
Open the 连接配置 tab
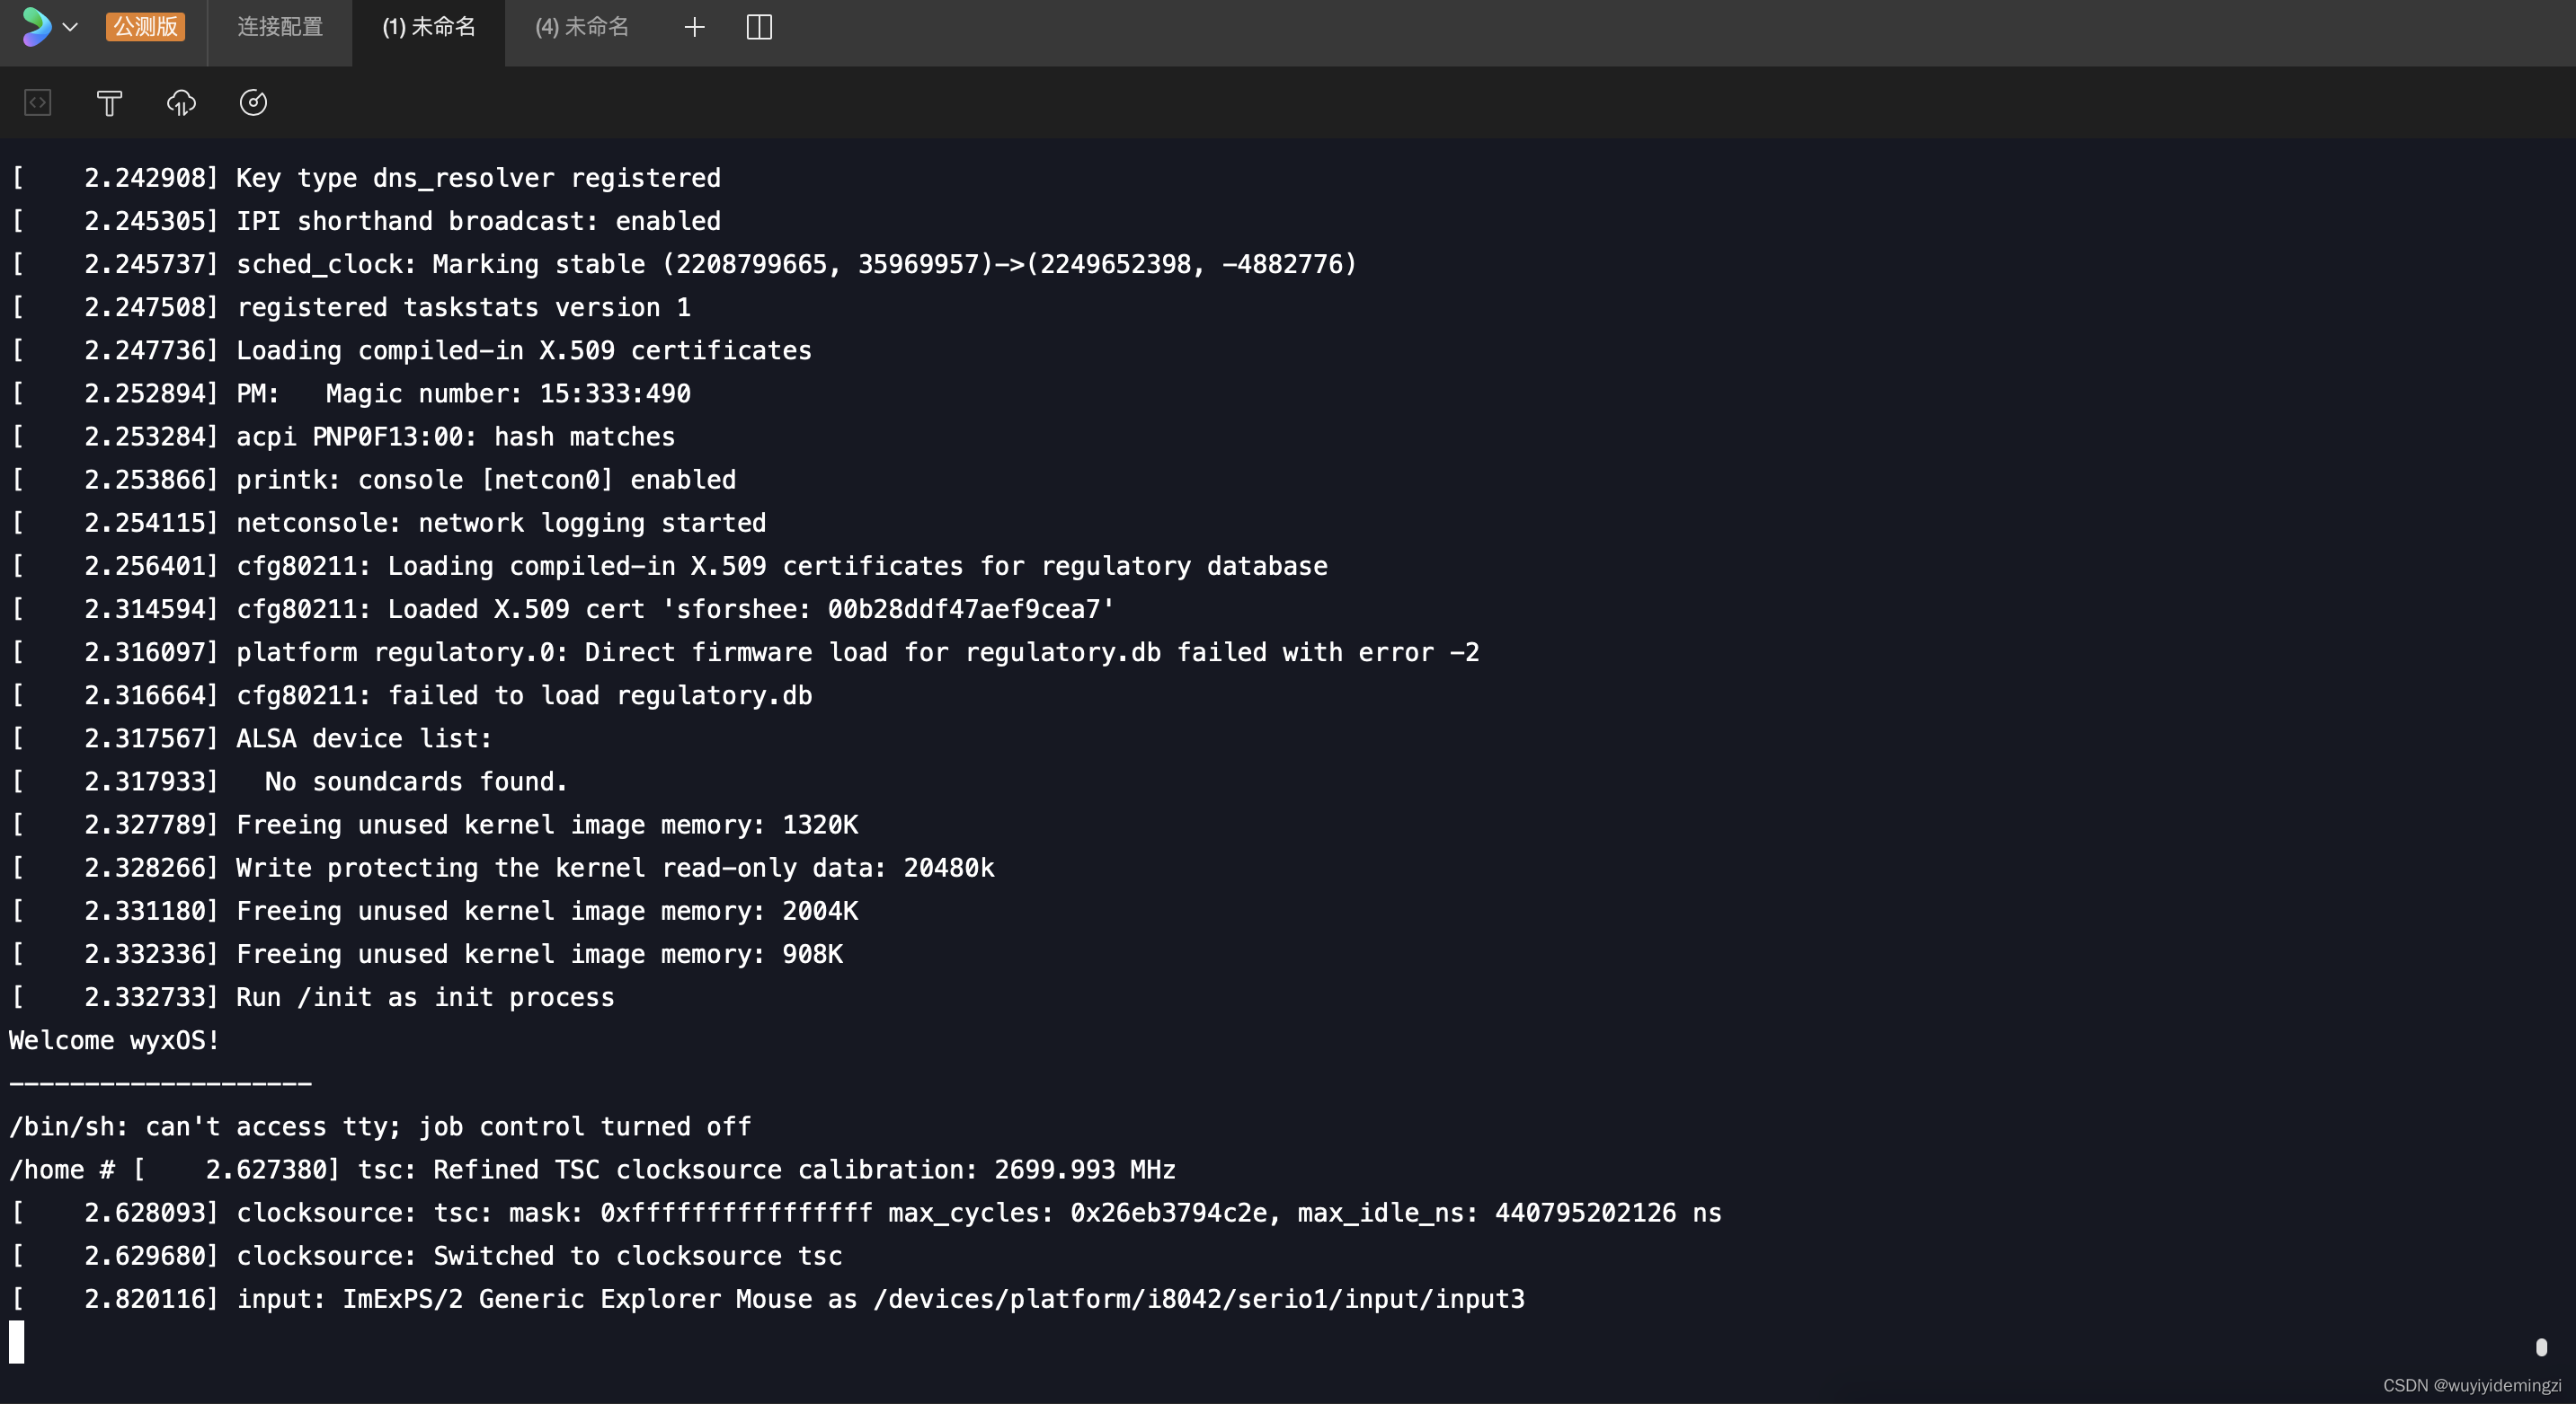[x=280, y=27]
